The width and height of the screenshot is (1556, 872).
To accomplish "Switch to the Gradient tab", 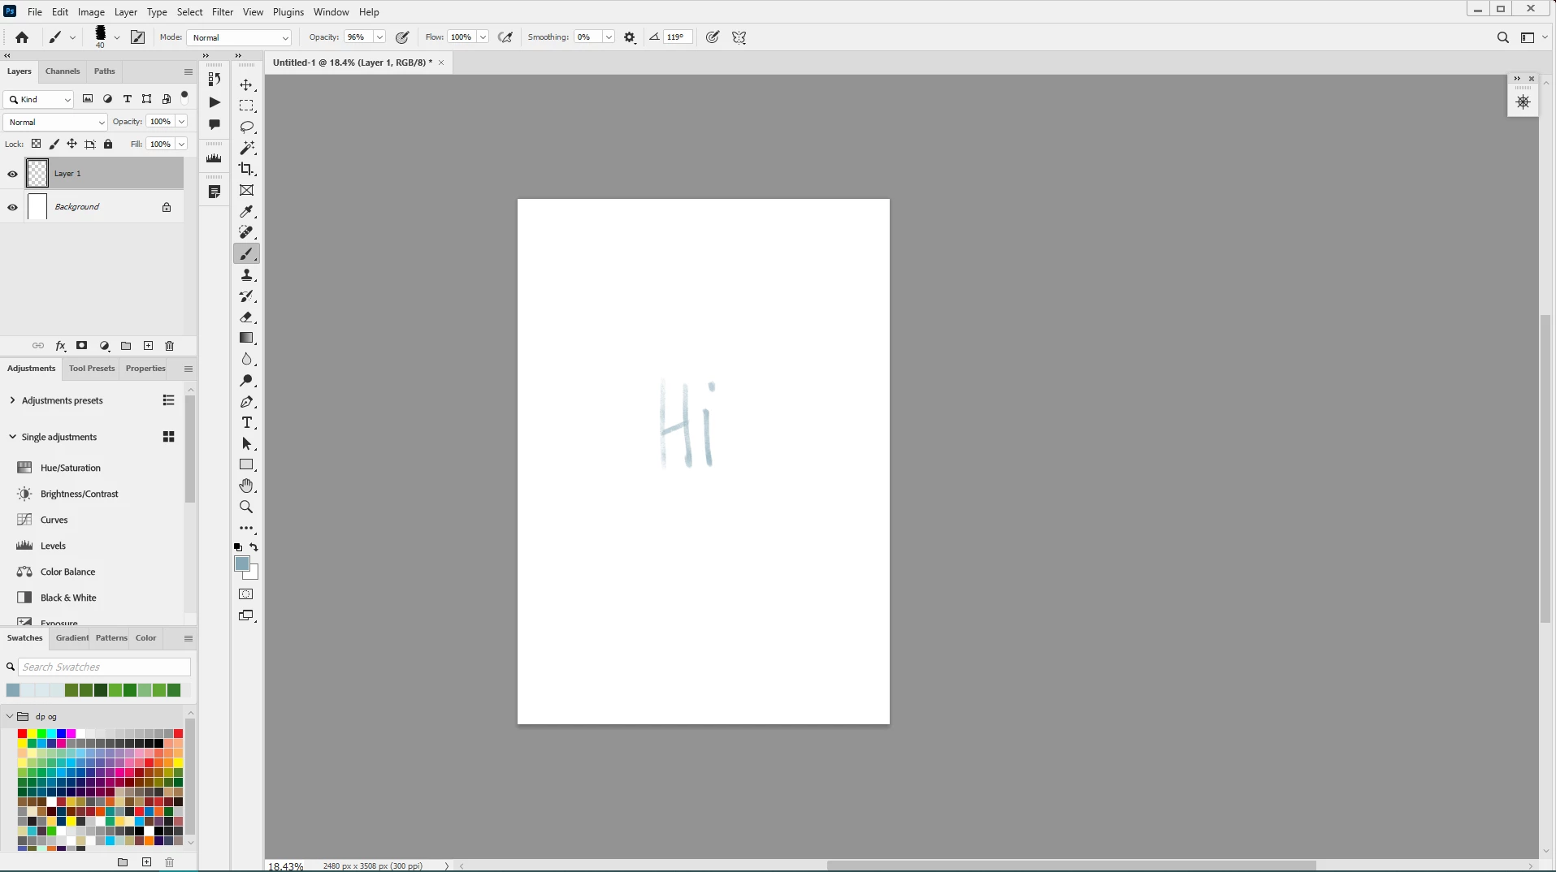I will 72,638.
